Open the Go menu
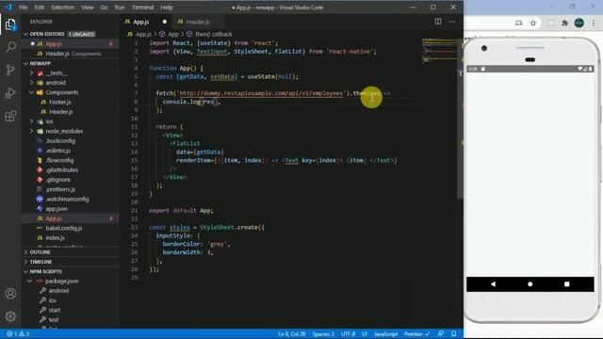603x339 pixels. [105, 8]
